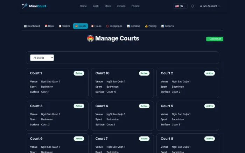Viewport: 245px width, 153px height.
Task: Click surface value Court 4 in Court 4 card
Action: (111, 125)
